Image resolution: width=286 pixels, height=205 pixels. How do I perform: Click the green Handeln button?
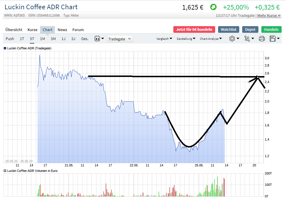271,29
